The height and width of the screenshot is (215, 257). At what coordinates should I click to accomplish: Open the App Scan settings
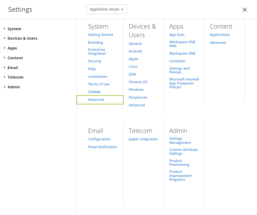point(176,34)
